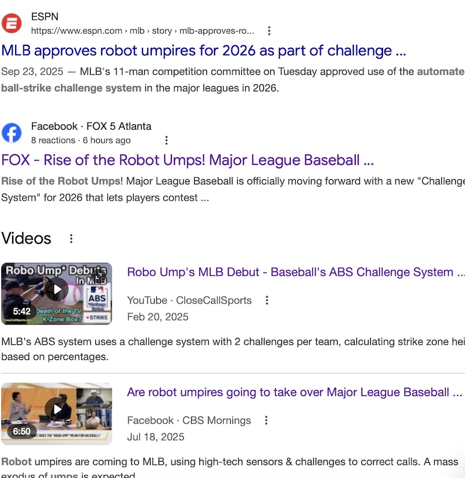Open CloseCallSports video options menu
Image resolution: width=465 pixels, height=478 pixels.
coord(267,300)
